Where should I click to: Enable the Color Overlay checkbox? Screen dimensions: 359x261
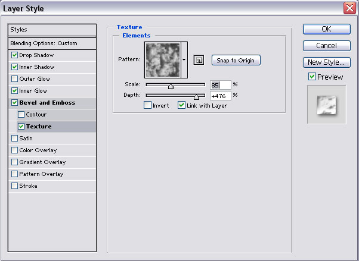(14, 150)
